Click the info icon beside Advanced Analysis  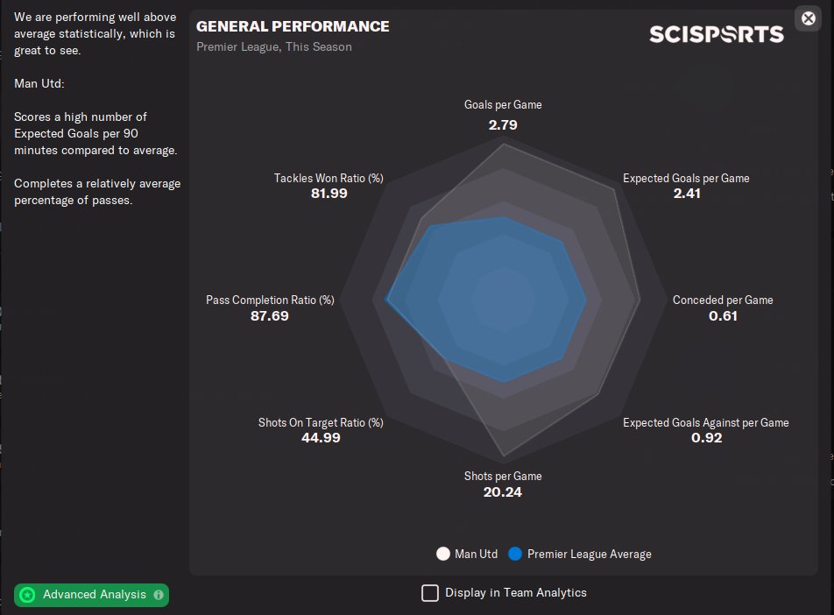coord(159,595)
